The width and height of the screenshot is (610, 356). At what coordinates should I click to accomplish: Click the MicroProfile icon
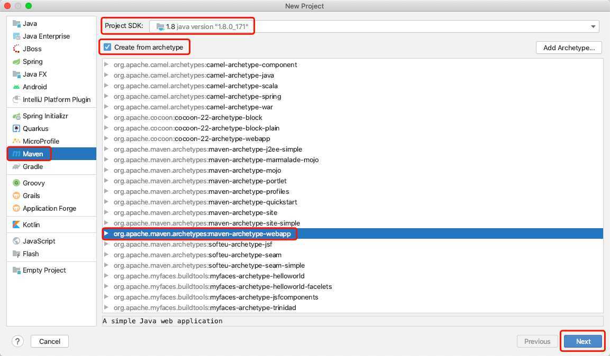pyautogui.click(x=16, y=142)
